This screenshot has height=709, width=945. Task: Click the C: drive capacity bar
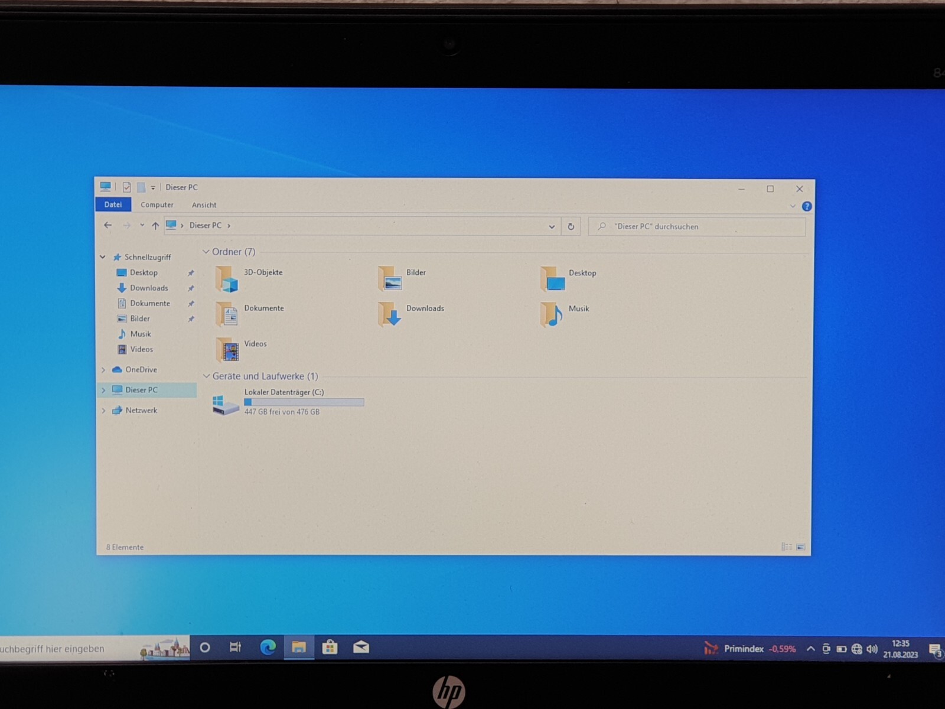[x=304, y=402]
